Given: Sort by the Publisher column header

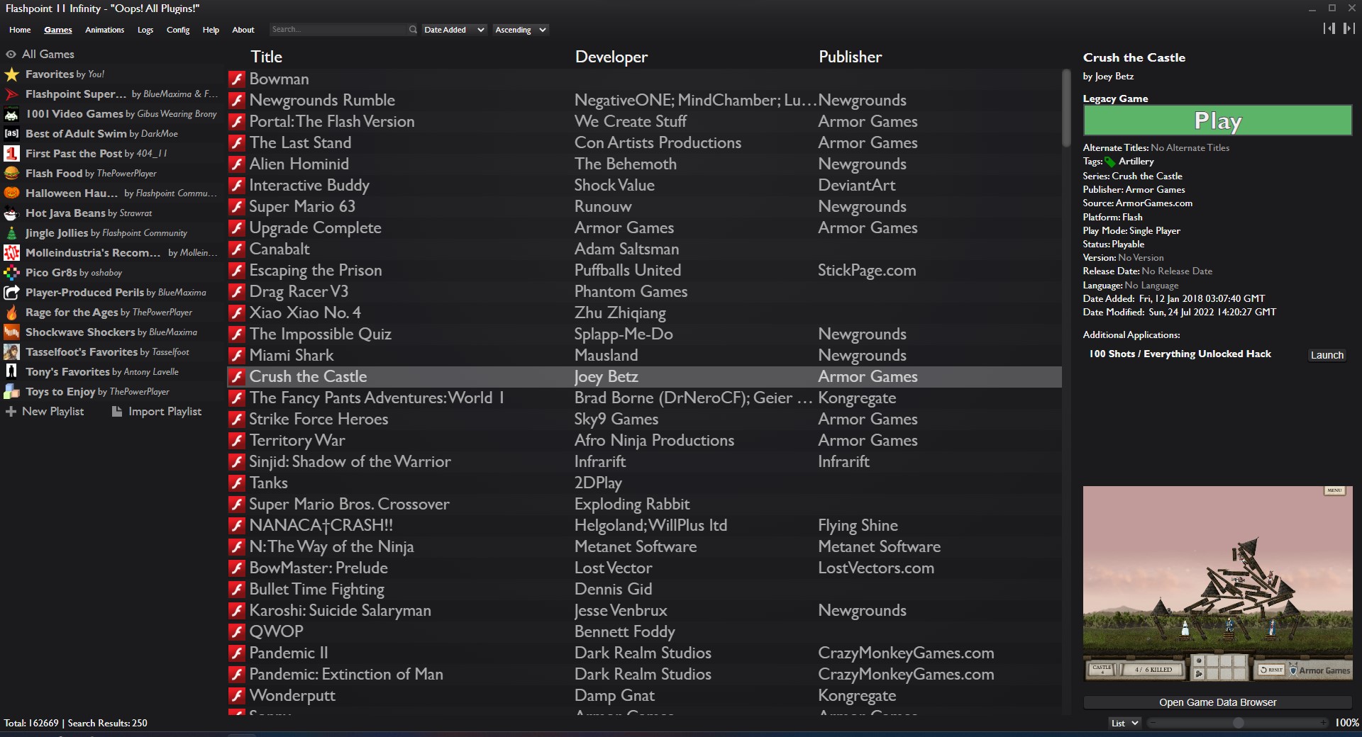Looking at the screenshot, I should point(850,57).
